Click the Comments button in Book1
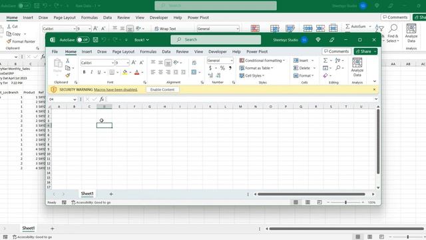Viewport: 426px width, 240px height. click(x=337, y=51)
